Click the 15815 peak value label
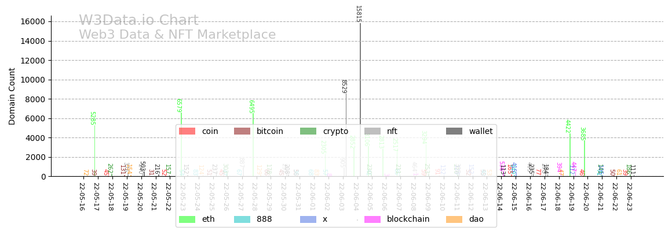672x231 pixels. pyautogui.click(x=358, y=13)
